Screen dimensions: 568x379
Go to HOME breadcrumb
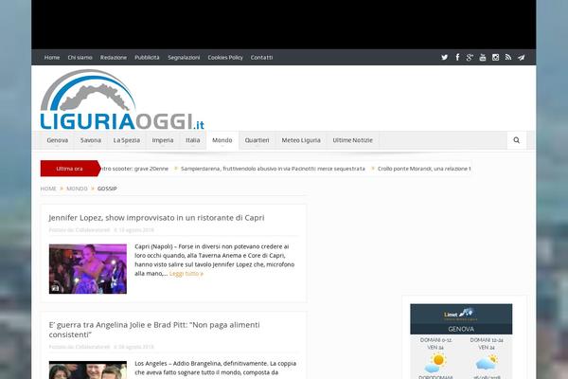click(48, 189)
